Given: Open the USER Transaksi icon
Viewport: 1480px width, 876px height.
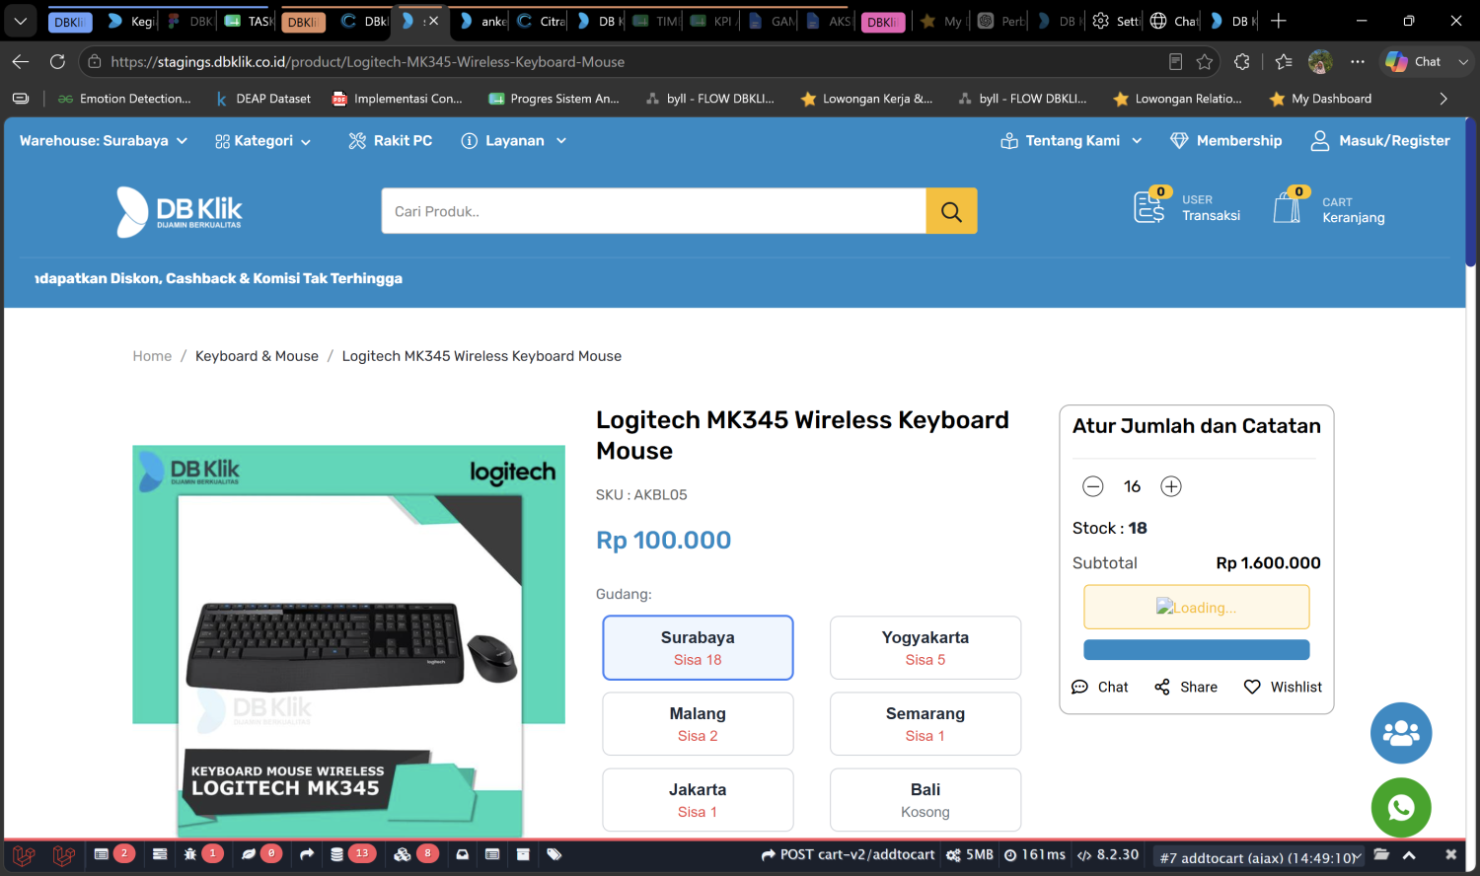Looking at the screenshot, I should [1151, 205].
